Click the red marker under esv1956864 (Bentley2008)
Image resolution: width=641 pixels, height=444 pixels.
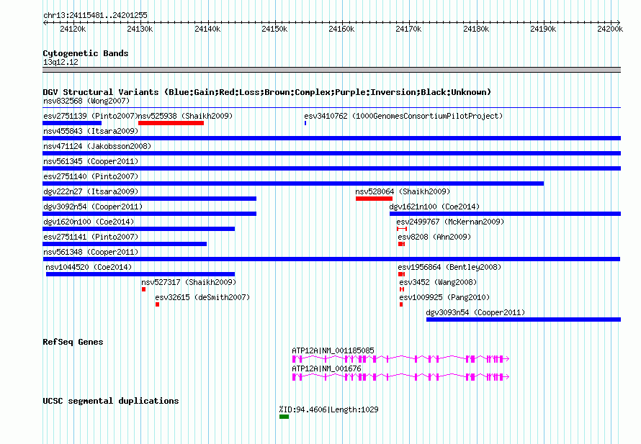click(x=401, y=274)
